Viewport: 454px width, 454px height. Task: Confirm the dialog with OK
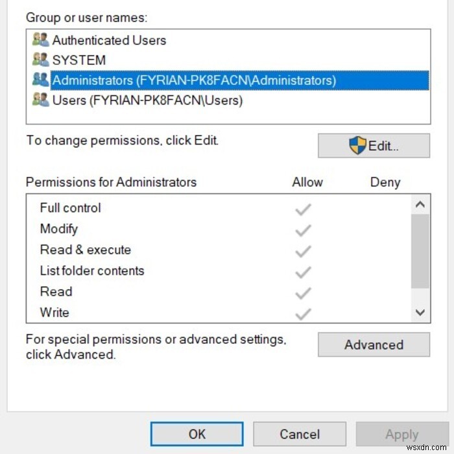pos(197,435)
